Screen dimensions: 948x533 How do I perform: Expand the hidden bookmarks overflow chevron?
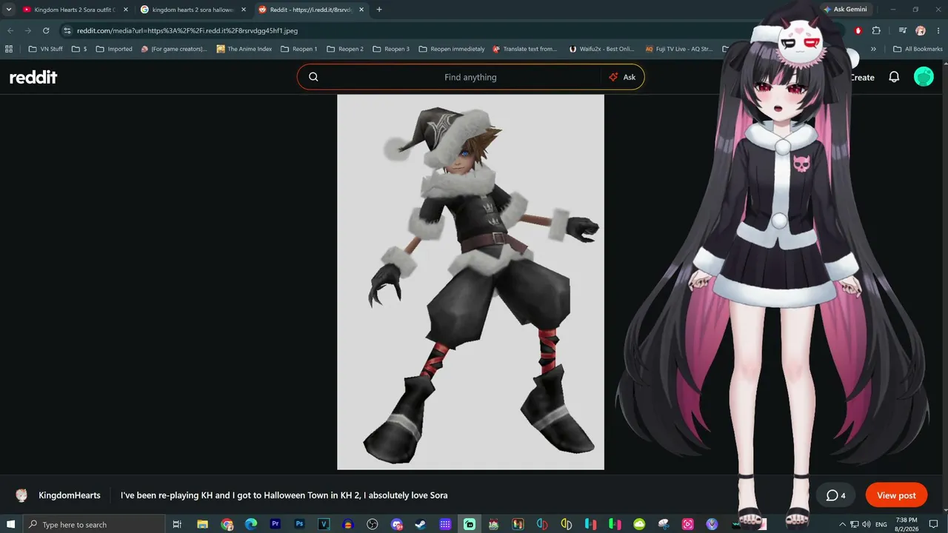[873, 49]
